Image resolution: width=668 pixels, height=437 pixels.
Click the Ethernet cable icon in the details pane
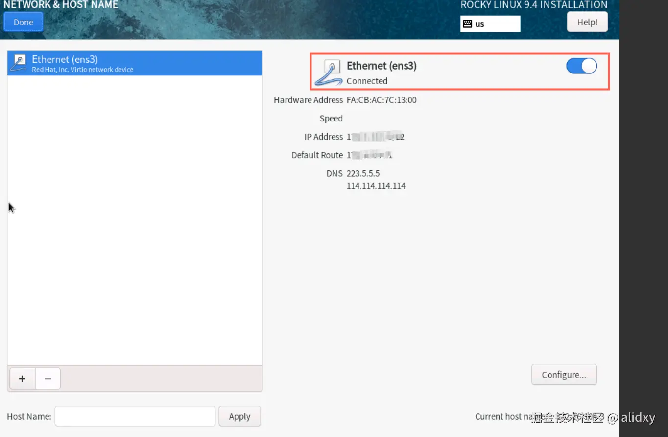tap(329, 73)
